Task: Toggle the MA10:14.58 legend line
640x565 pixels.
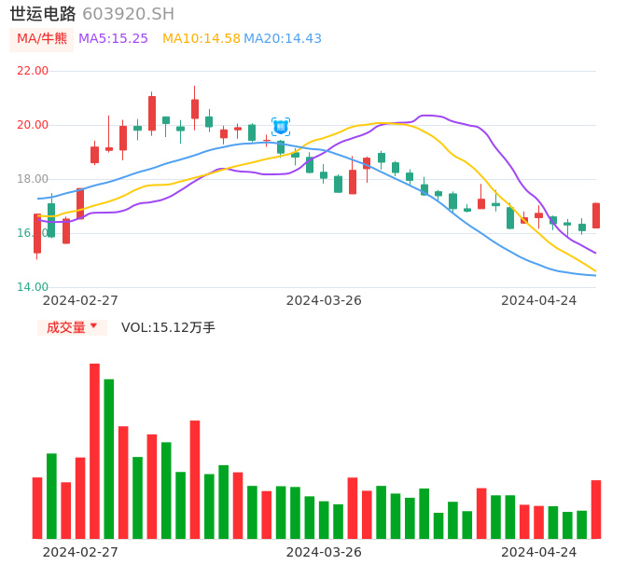Action: [201, 39]
